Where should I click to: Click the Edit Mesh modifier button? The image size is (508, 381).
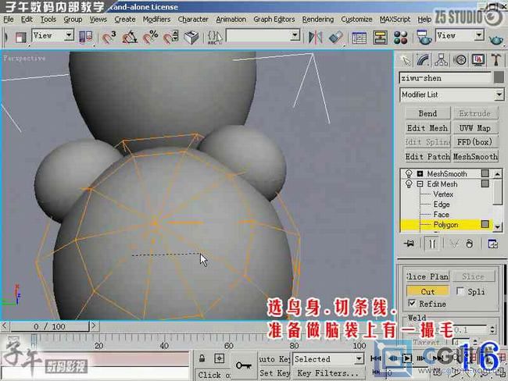click(428, 128)
